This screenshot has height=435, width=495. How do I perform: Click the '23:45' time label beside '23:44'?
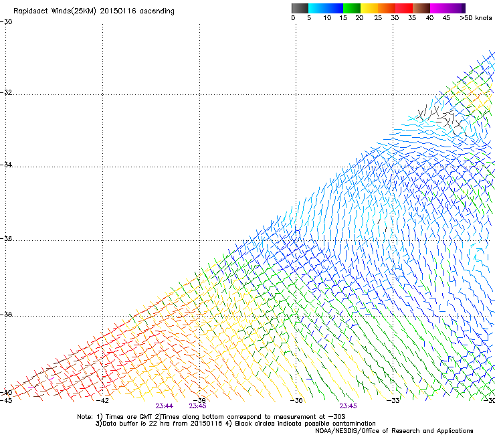coord(197,406)
